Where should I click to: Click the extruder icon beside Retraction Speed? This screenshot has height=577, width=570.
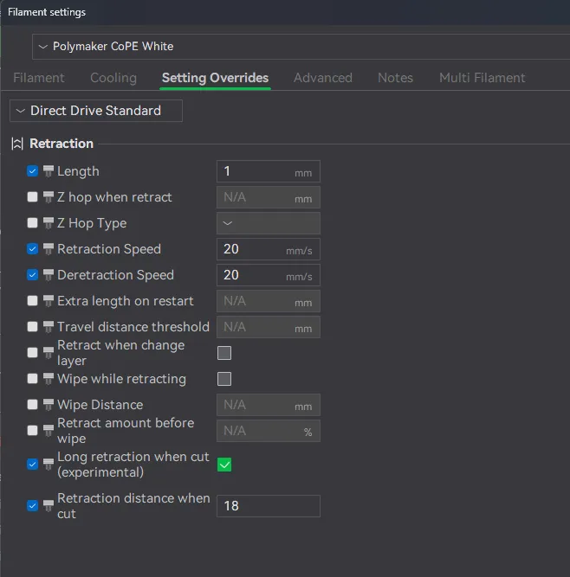49,249
